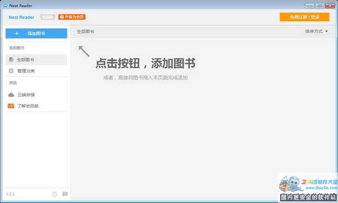Click the Neat Reader title bar icon
This screenshot has width=338, height=203.
[5, 5]
